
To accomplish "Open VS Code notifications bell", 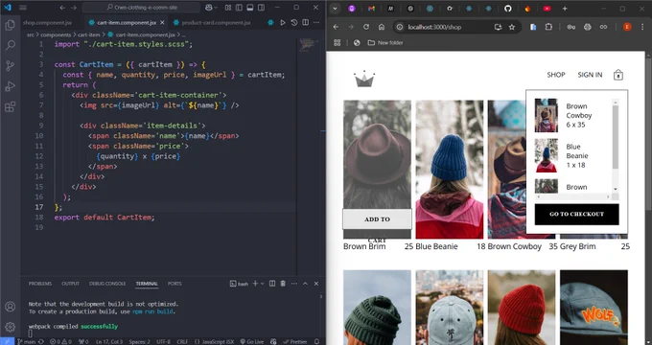I will 316,342.
